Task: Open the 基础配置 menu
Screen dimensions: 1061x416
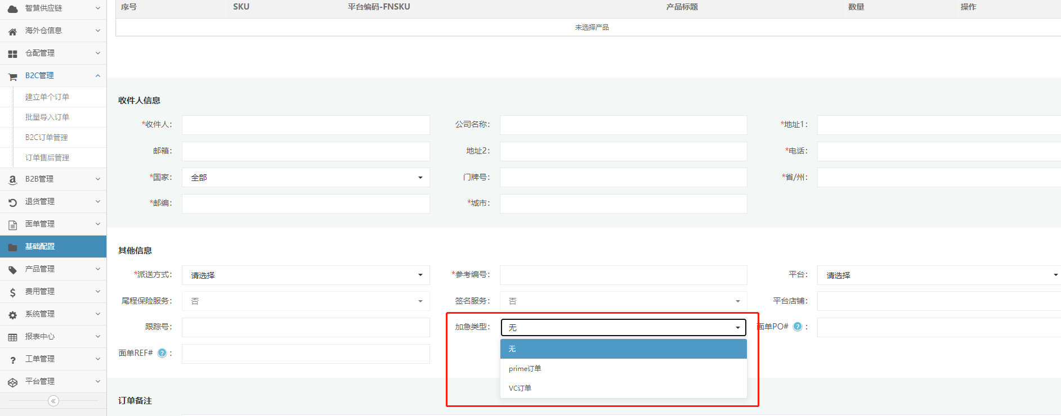Action: click(x=53, y=247)
